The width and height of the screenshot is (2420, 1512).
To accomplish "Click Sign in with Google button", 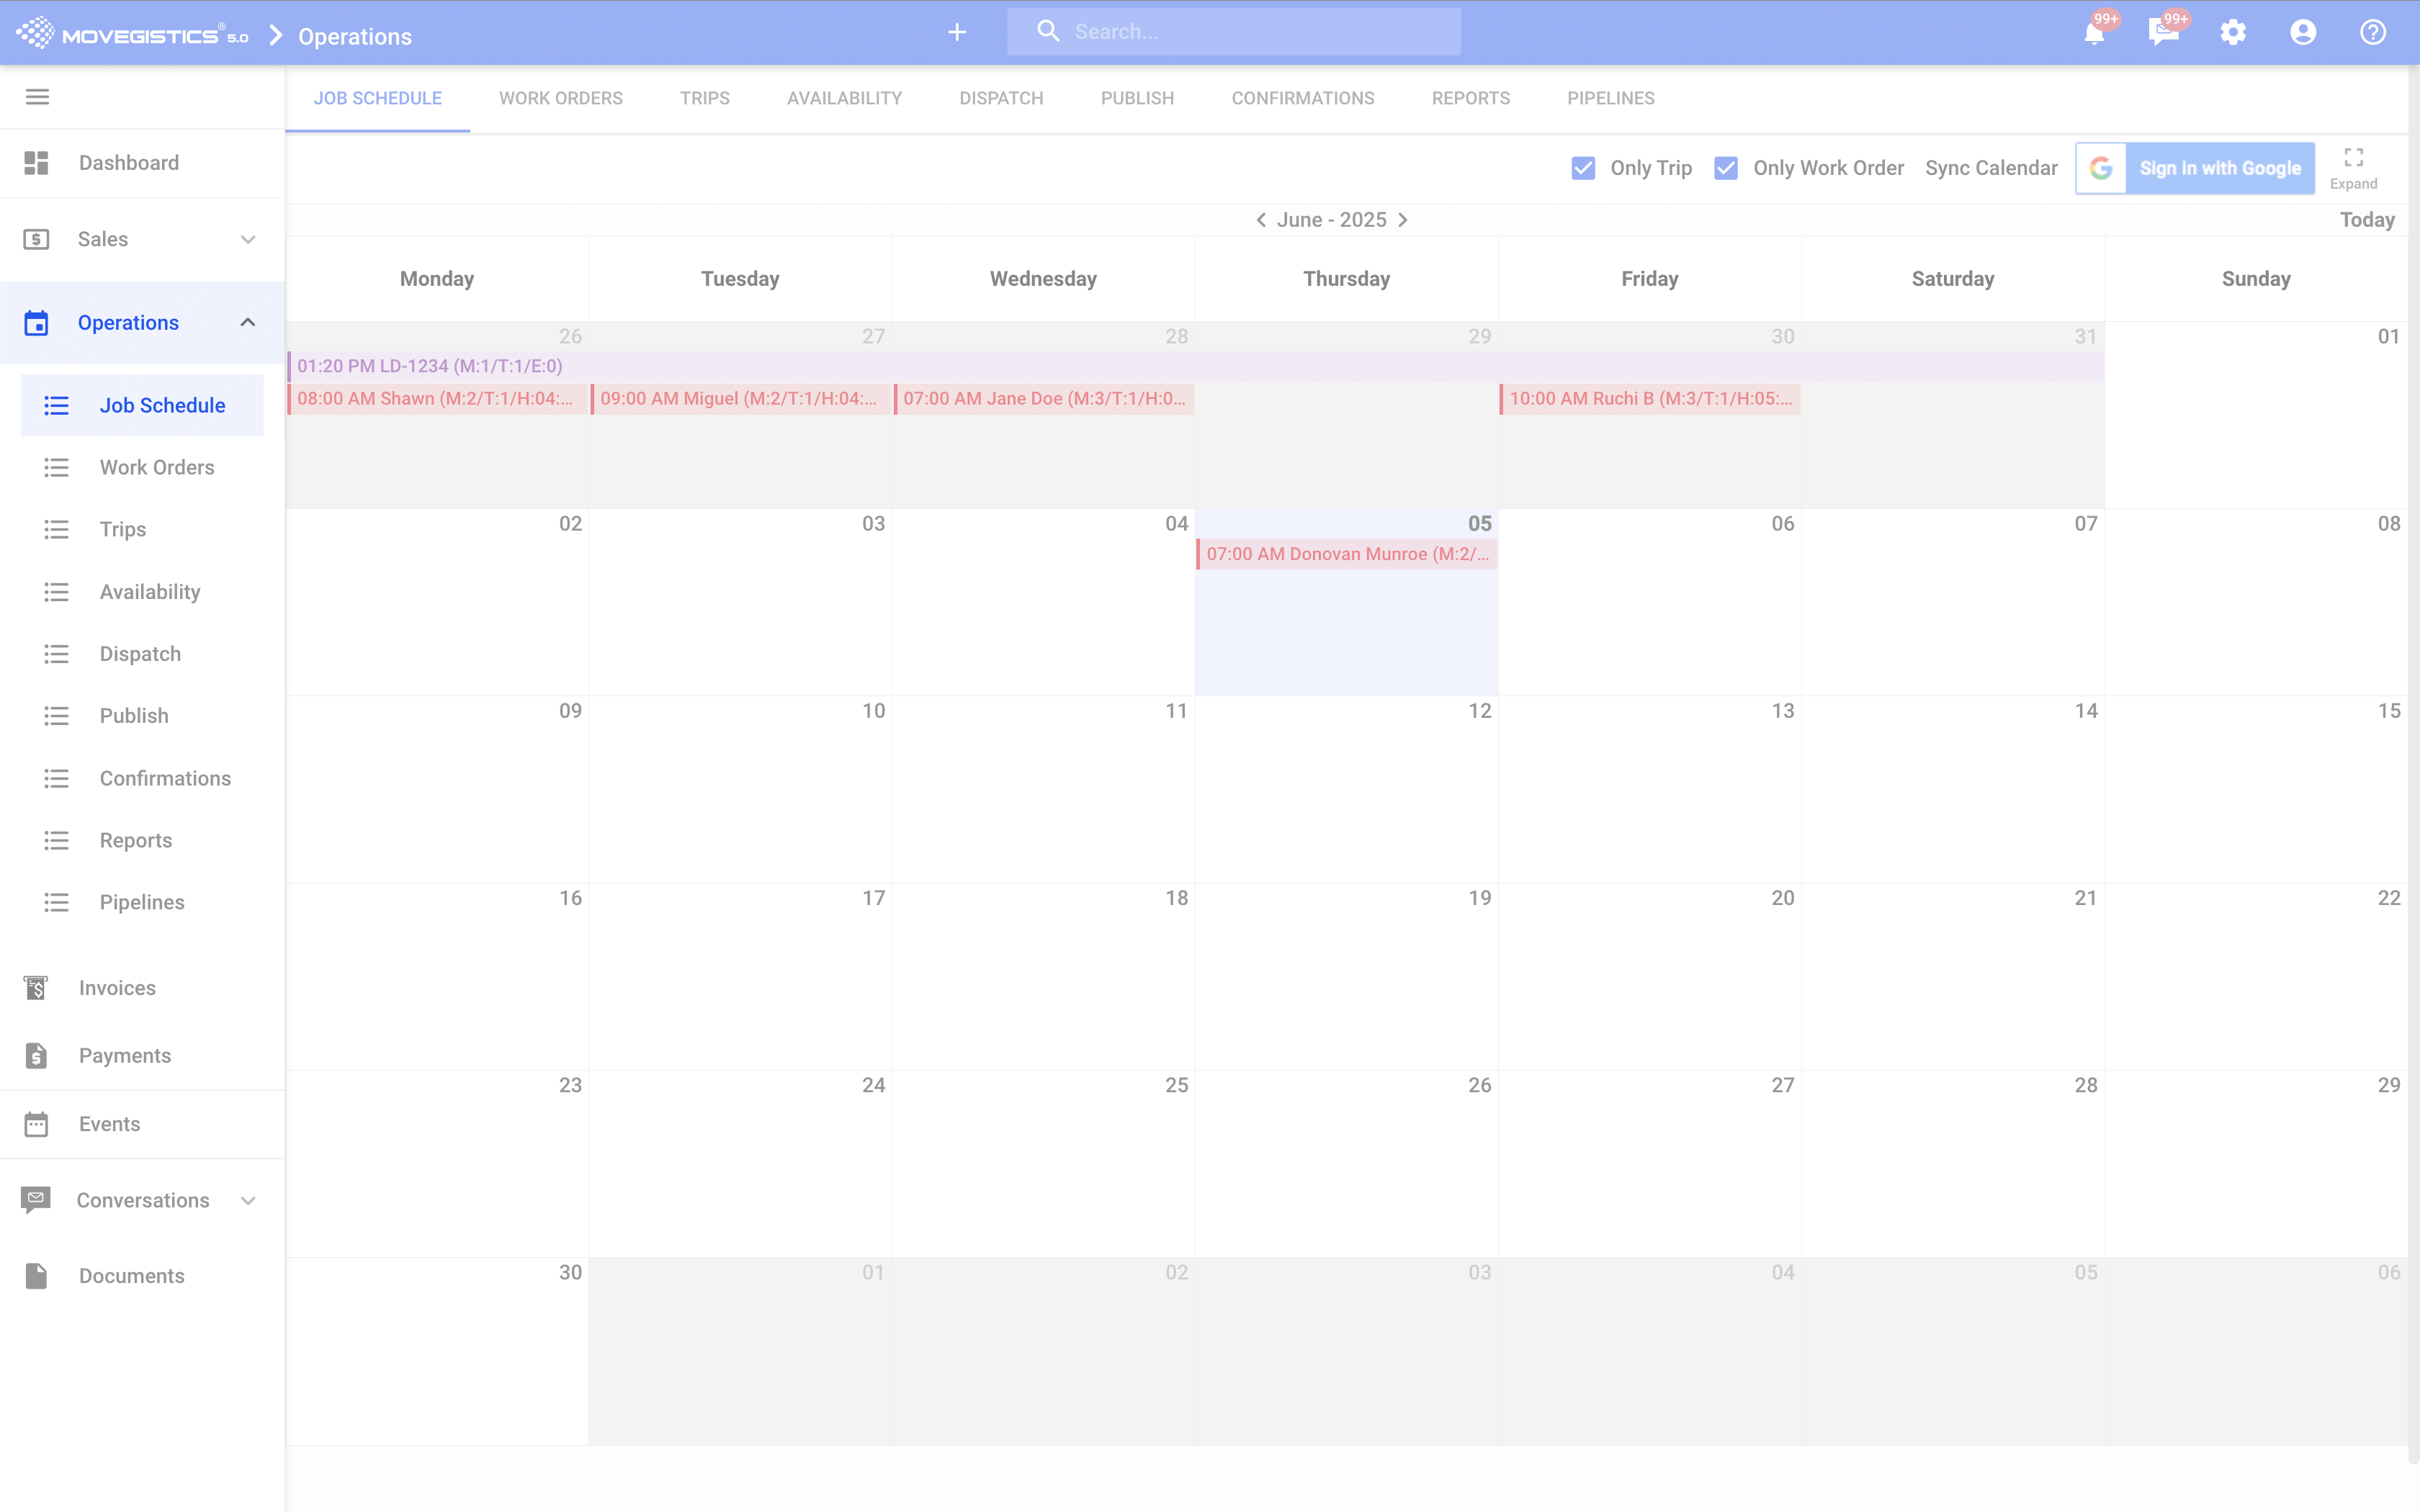I will click(x=2195, y=168).
